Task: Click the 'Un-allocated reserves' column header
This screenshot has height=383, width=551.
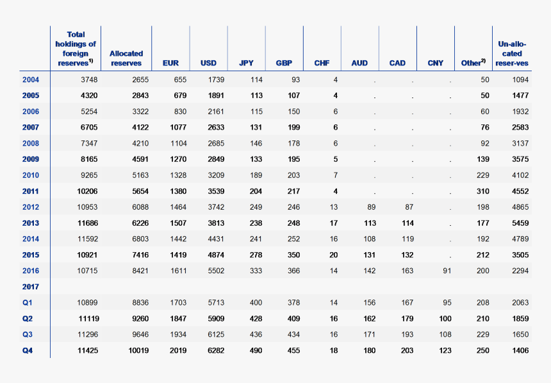Action: coord(512,53)
